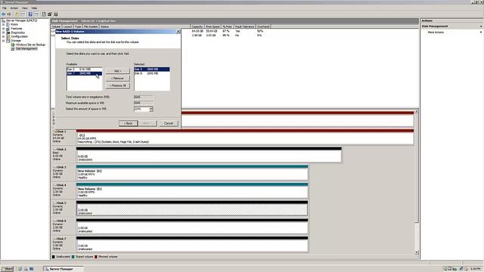Image resolution: width=484 pixels, height=272 pixels.
Task: Select Disk Management tree node
Action: point(26,48)
